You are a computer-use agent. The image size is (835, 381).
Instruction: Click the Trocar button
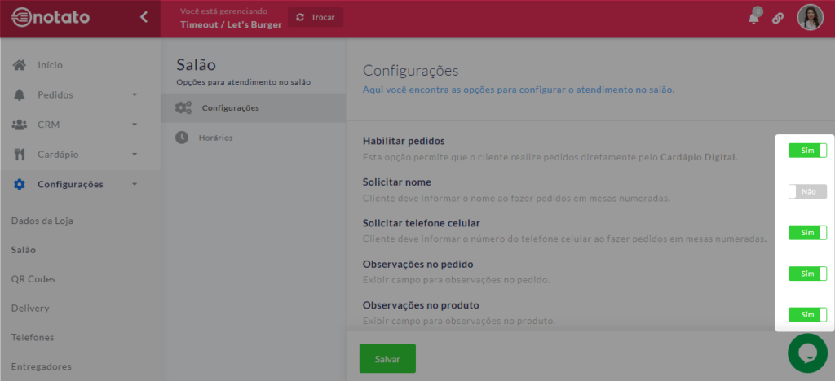(x=316, y=17)
